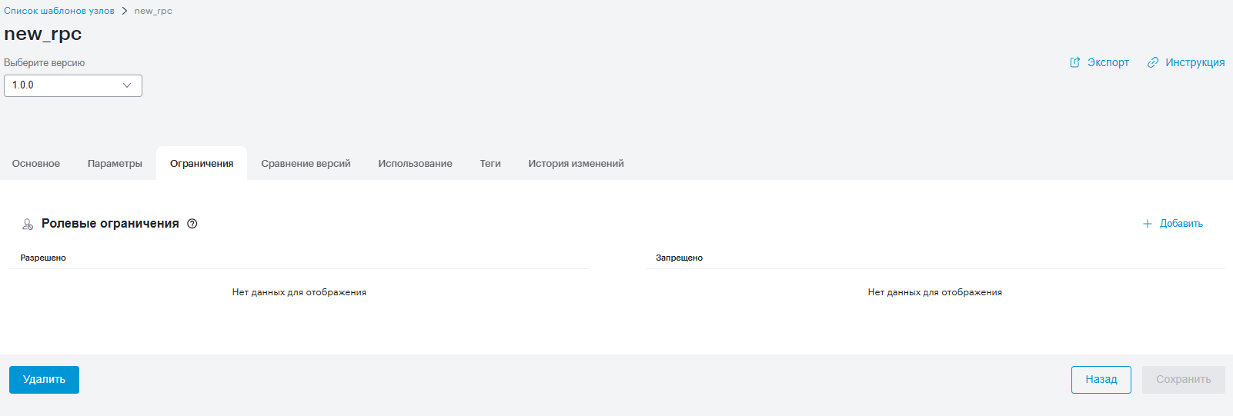
Task: Switch to the Параметры tab
Action: [115, 163]
